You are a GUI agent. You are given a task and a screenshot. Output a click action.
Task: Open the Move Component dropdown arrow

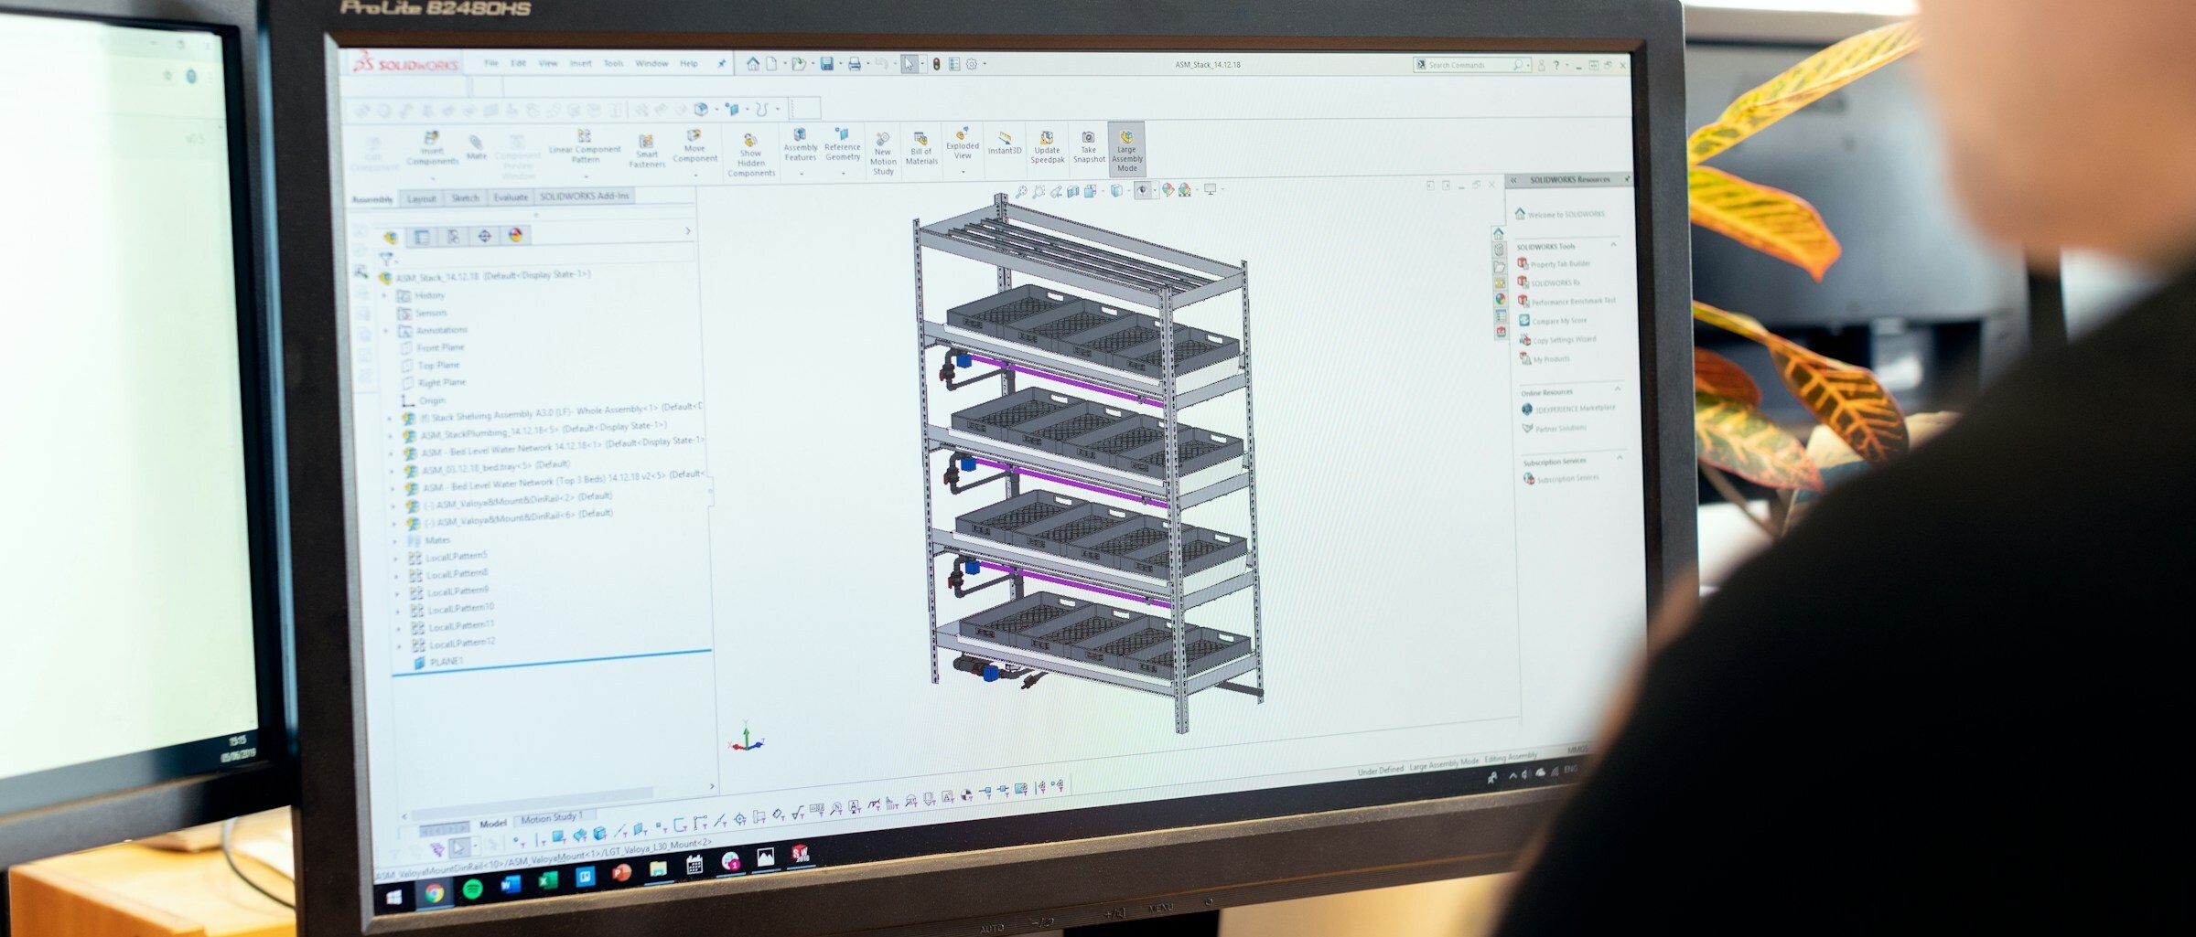coord(694,174)
